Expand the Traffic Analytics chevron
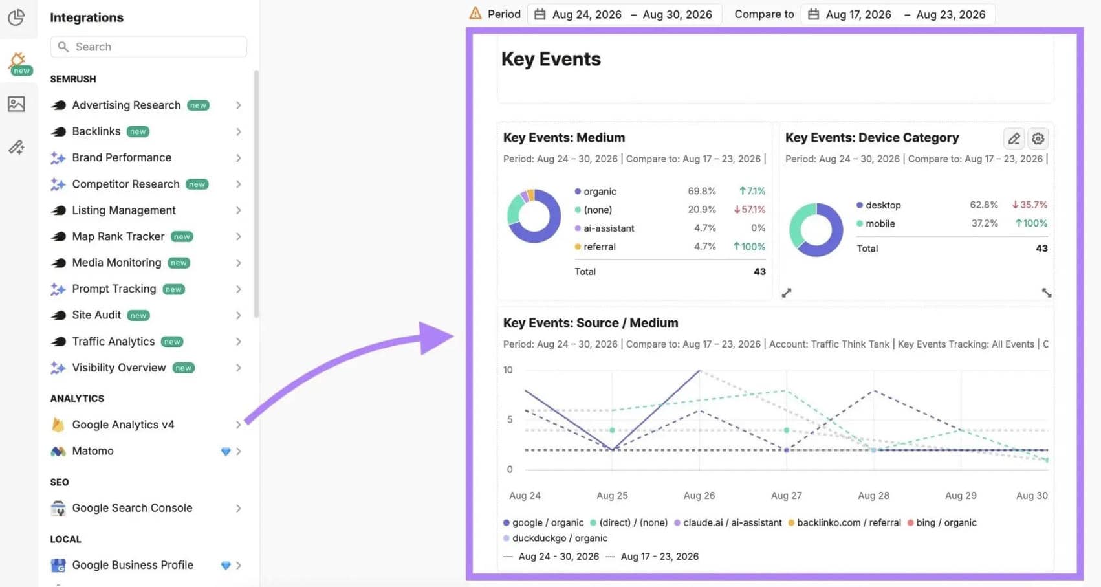Image resolution: width=1101 pixels, height=587 pixels. click(239, 342)
